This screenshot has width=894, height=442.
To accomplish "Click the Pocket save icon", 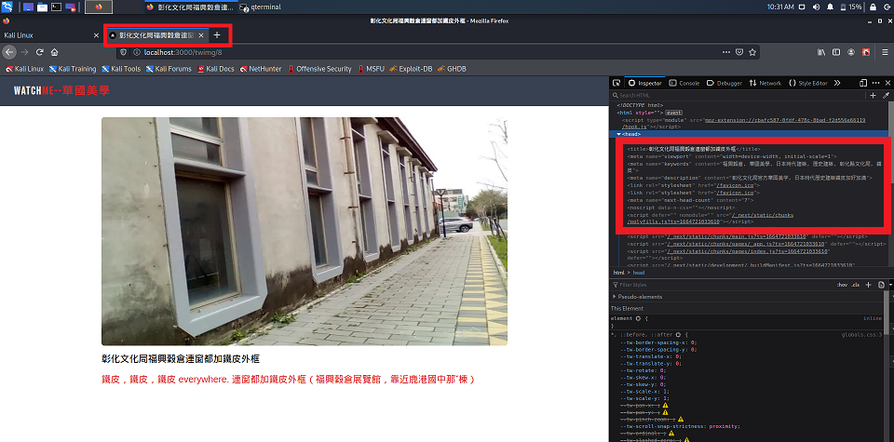I will click(739, 52).
